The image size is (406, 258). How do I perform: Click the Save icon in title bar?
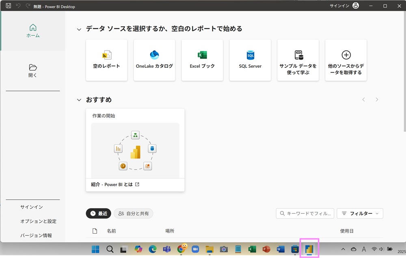[x=8, y=6]
